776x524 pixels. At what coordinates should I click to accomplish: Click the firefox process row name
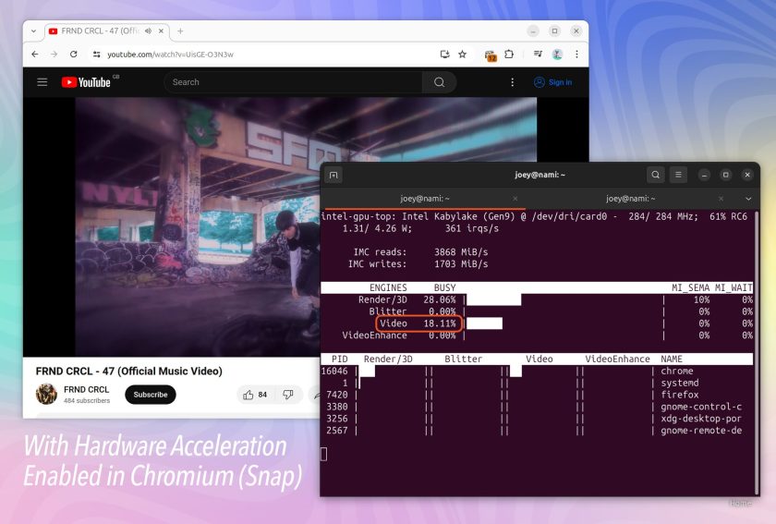point(680,395)
